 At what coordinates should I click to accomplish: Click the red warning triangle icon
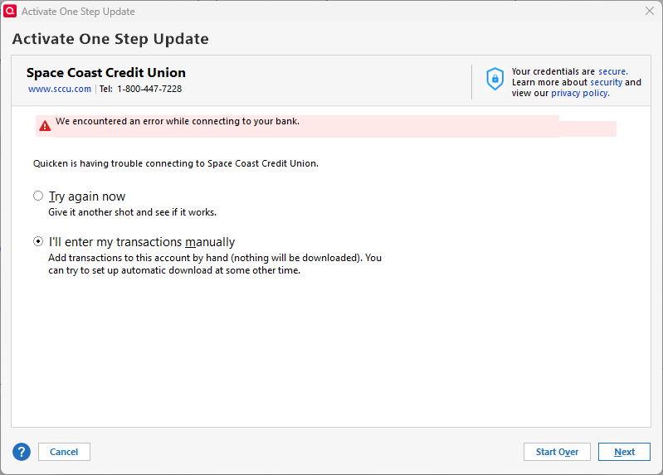pos(45,126)
